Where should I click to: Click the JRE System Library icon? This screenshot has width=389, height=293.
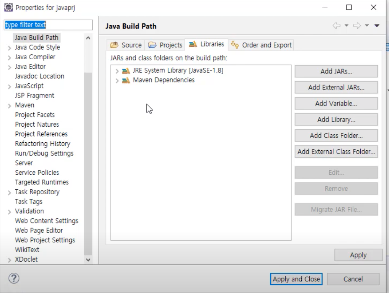click(x=126, y=71)
